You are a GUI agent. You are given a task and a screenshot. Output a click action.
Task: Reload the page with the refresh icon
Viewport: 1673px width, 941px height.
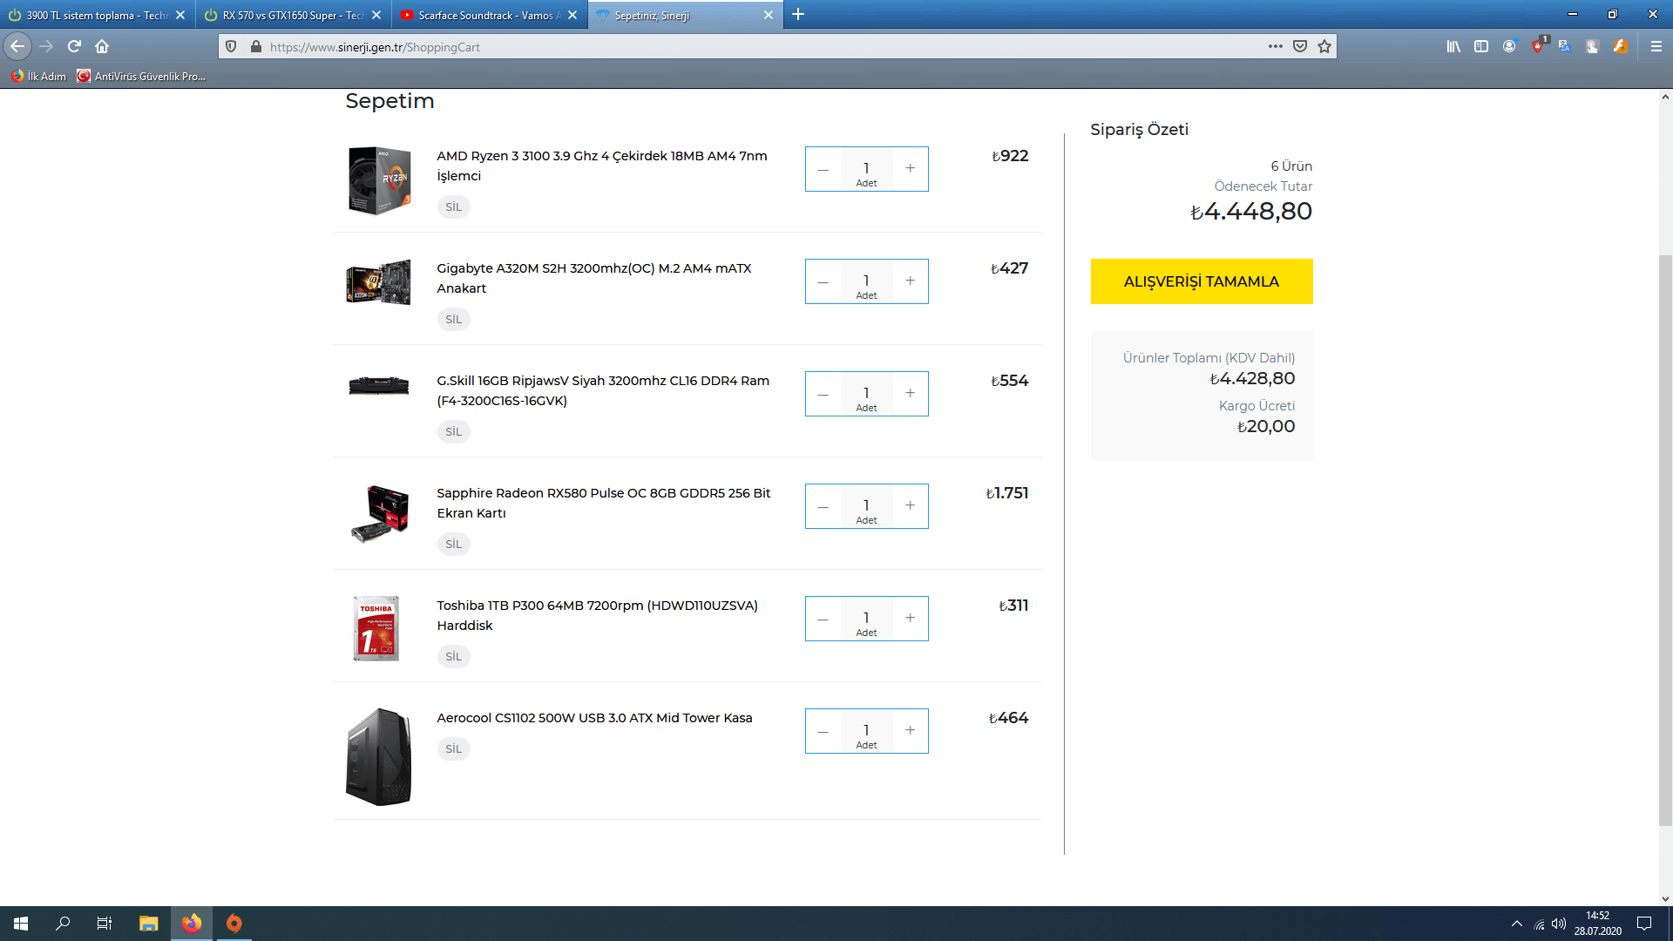point(74,46)
